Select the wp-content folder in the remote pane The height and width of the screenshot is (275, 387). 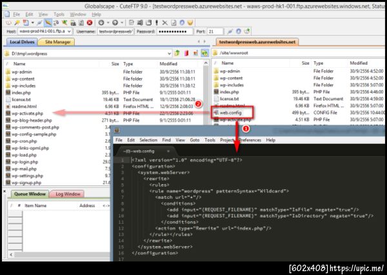point(231,78)
